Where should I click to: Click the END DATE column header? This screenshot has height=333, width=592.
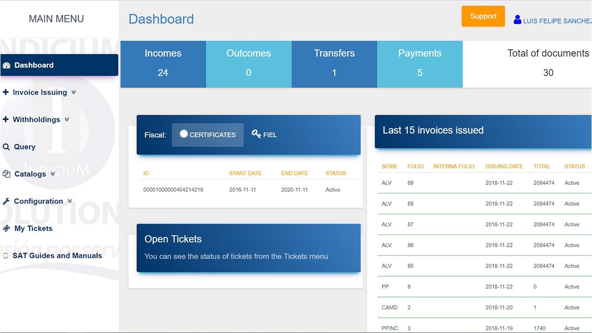(295, 173)
